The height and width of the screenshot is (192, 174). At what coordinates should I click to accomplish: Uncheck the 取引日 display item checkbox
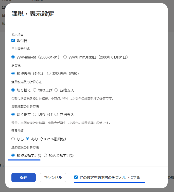13,40
